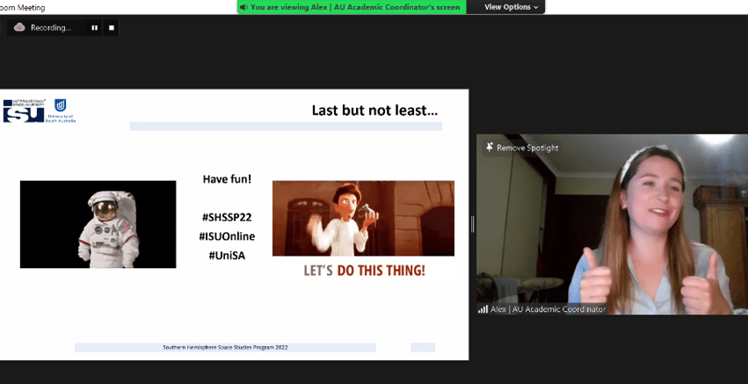Click the View Options chevron arrow
The image size is (748, 384).
pyautogui.click(x=536, y=7)
